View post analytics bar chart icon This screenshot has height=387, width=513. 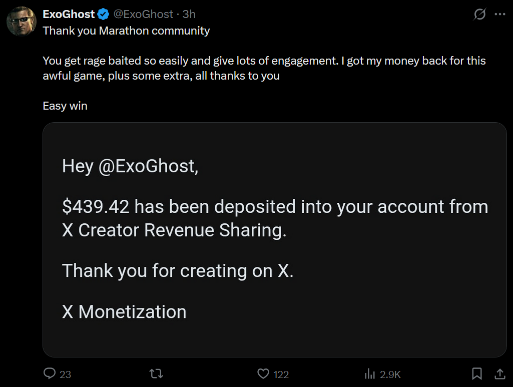[370, 373]
